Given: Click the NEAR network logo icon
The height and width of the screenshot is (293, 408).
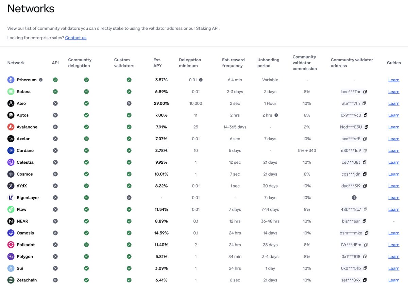Looking at the screenshot, I should tap(11, 221).
